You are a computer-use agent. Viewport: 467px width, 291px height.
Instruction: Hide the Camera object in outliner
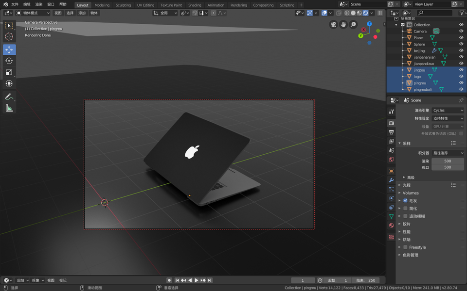coord(461,31)
